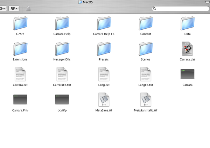Click the 'CarraraFR.txt' file name text
The image size is (210, 148).
pos(62,85)
